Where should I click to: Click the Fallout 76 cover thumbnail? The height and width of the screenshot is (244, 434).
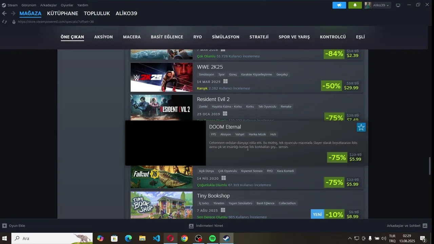click(x=161, y=177)
